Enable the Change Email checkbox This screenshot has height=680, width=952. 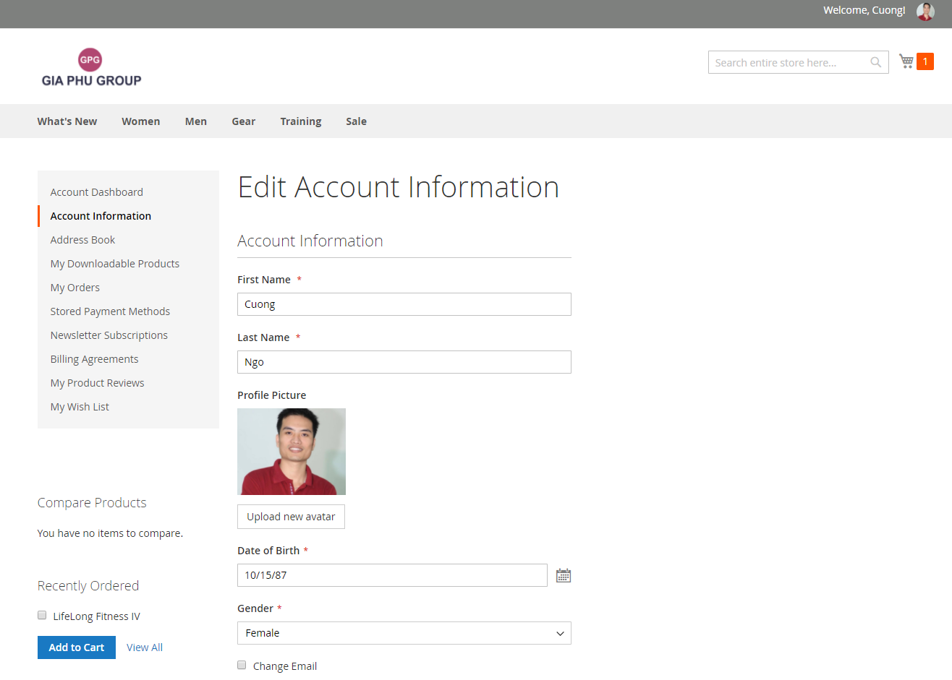pos(242,665)
